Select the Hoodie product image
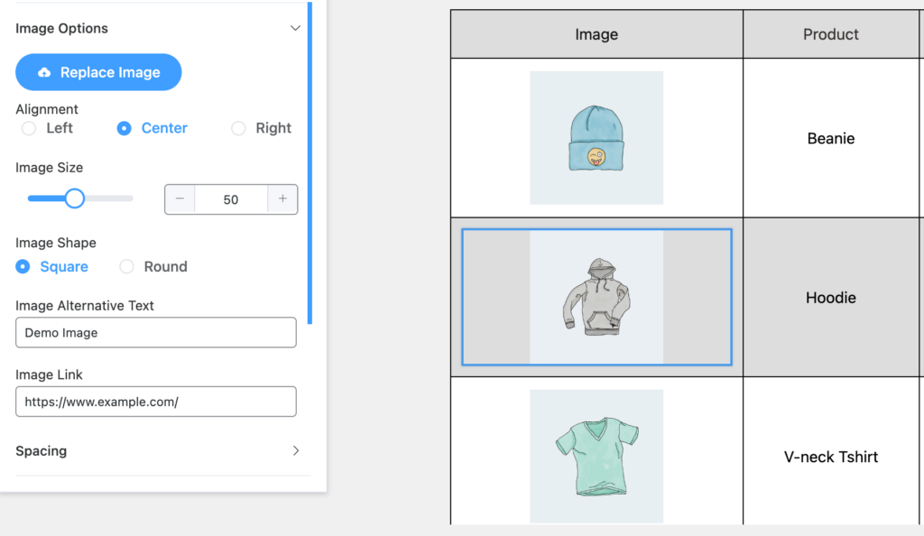 596,298
